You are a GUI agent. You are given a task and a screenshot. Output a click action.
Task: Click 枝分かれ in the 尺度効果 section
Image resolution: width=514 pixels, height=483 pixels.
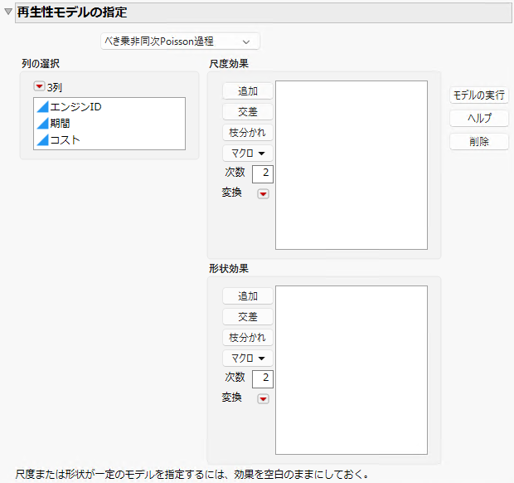point(248,132)
